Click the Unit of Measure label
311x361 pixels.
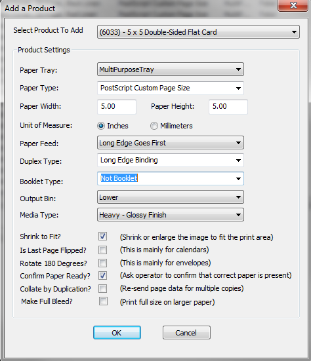pyautogui.click(x=46, y=125)
